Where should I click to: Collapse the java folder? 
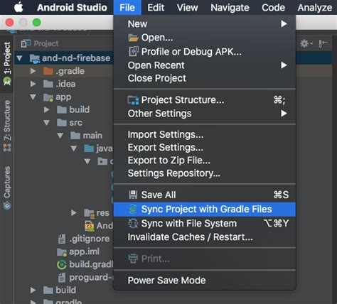[x=74, y=148]
